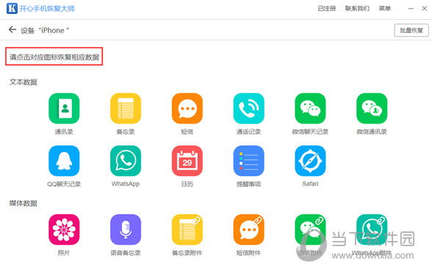Click the 照片 photos flower icon
This screenshot has height=277, width=432.
pyautogui.click(x=64, y=229)
